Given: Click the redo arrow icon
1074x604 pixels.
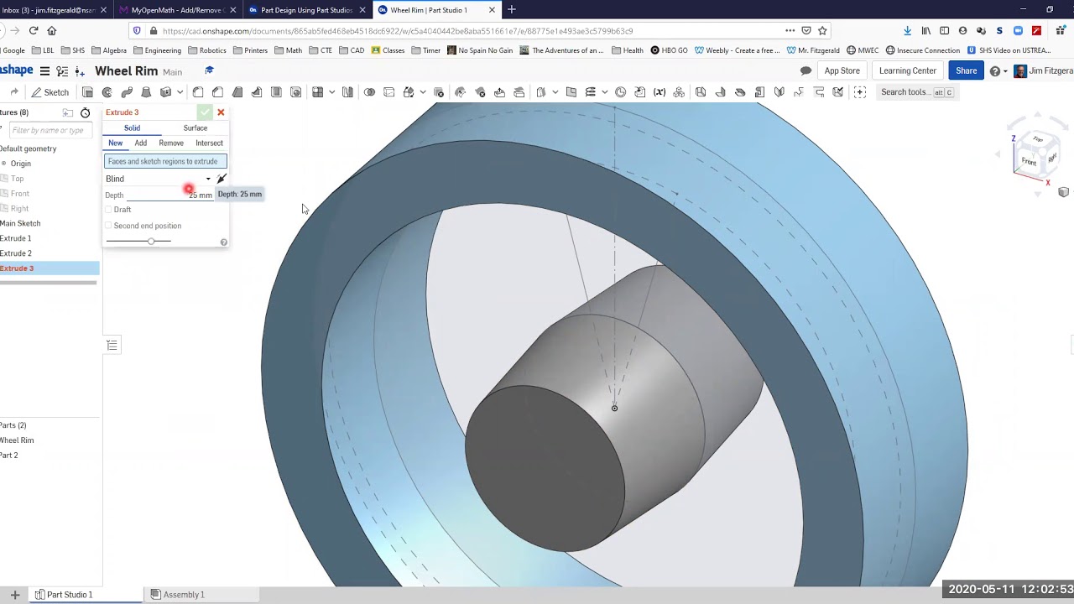Looking at the screenshot, I should click(x=14, y=92).
